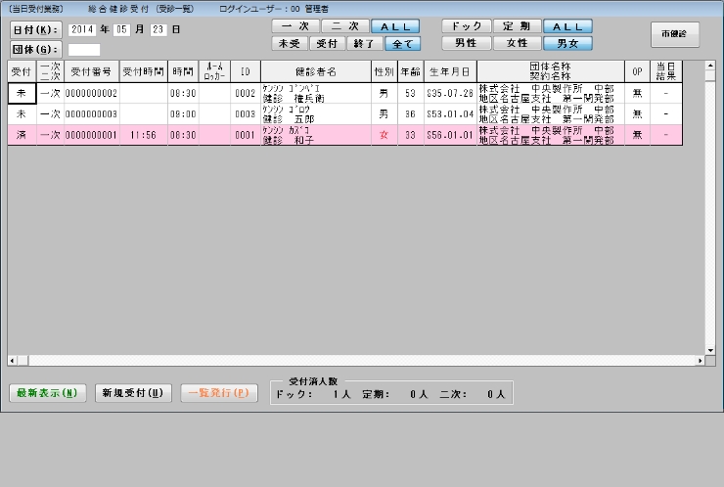Click the 新規受付(U) button

133,393
